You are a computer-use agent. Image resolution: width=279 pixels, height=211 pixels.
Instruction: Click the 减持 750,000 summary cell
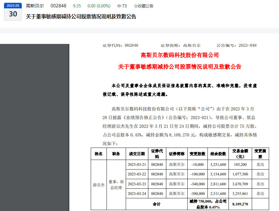[208, 204]
